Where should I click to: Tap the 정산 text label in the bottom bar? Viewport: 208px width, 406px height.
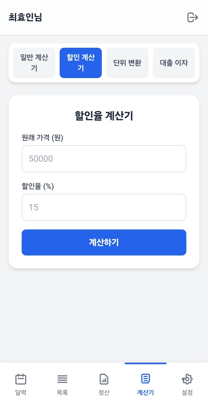[104, 392]
